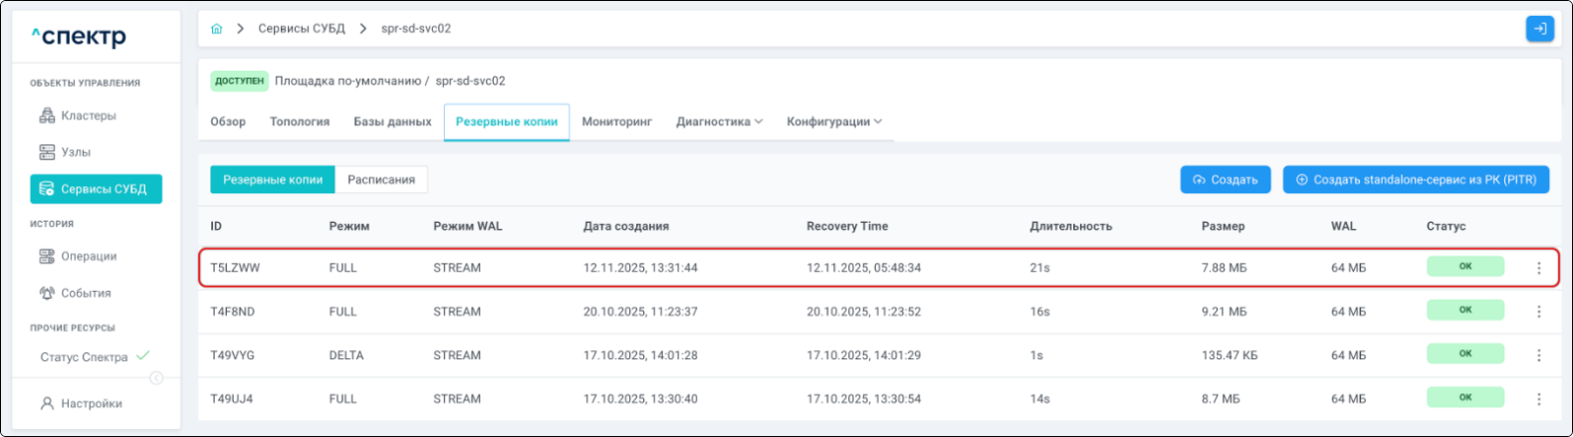Click the logout icon button top right
Screen dimensions: 1573x437
coord(1539,29)
